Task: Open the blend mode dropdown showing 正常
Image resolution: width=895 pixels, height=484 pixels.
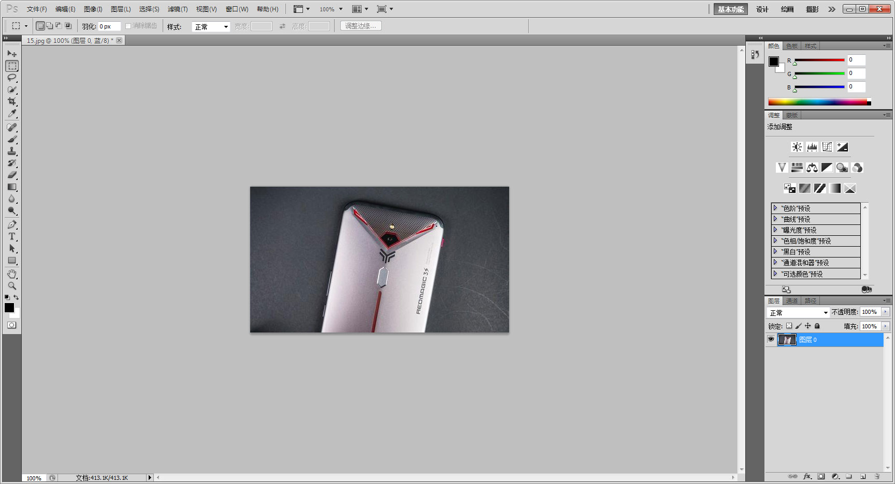Action: tap(798, 312)
